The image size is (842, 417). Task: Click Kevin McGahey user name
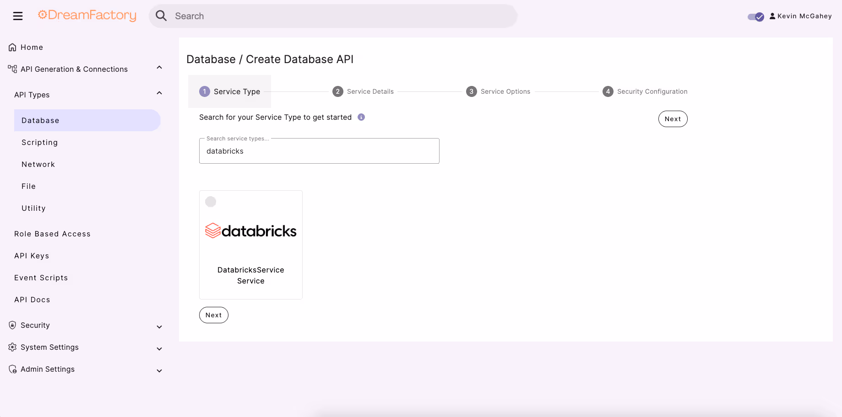coord(804,16)
